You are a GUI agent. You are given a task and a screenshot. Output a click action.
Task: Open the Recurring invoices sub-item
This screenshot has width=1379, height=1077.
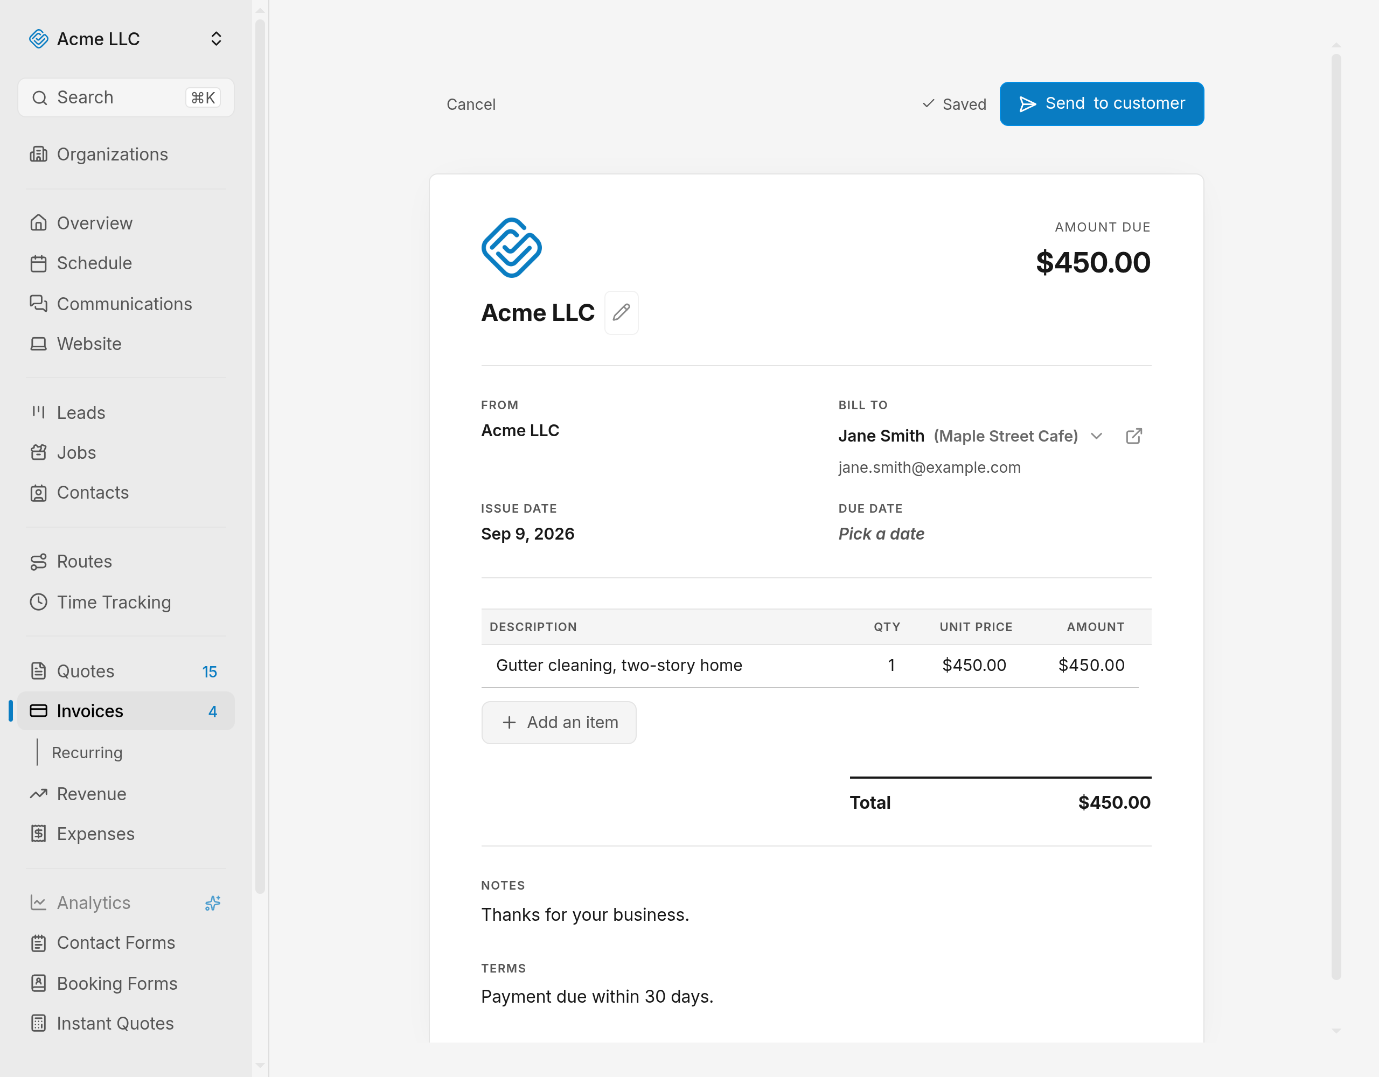[87, 752]
